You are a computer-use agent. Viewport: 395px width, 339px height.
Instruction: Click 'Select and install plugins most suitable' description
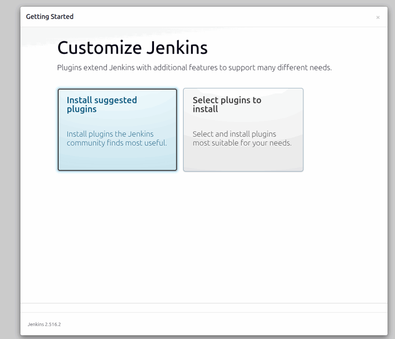(242, 138)
